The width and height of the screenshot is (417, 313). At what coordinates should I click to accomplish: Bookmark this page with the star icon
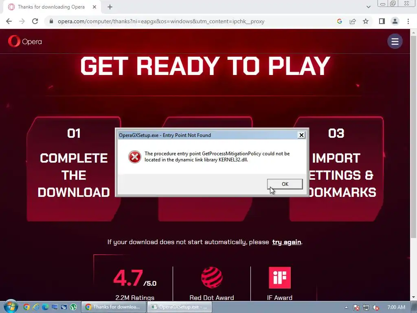[x=366, y=21]
